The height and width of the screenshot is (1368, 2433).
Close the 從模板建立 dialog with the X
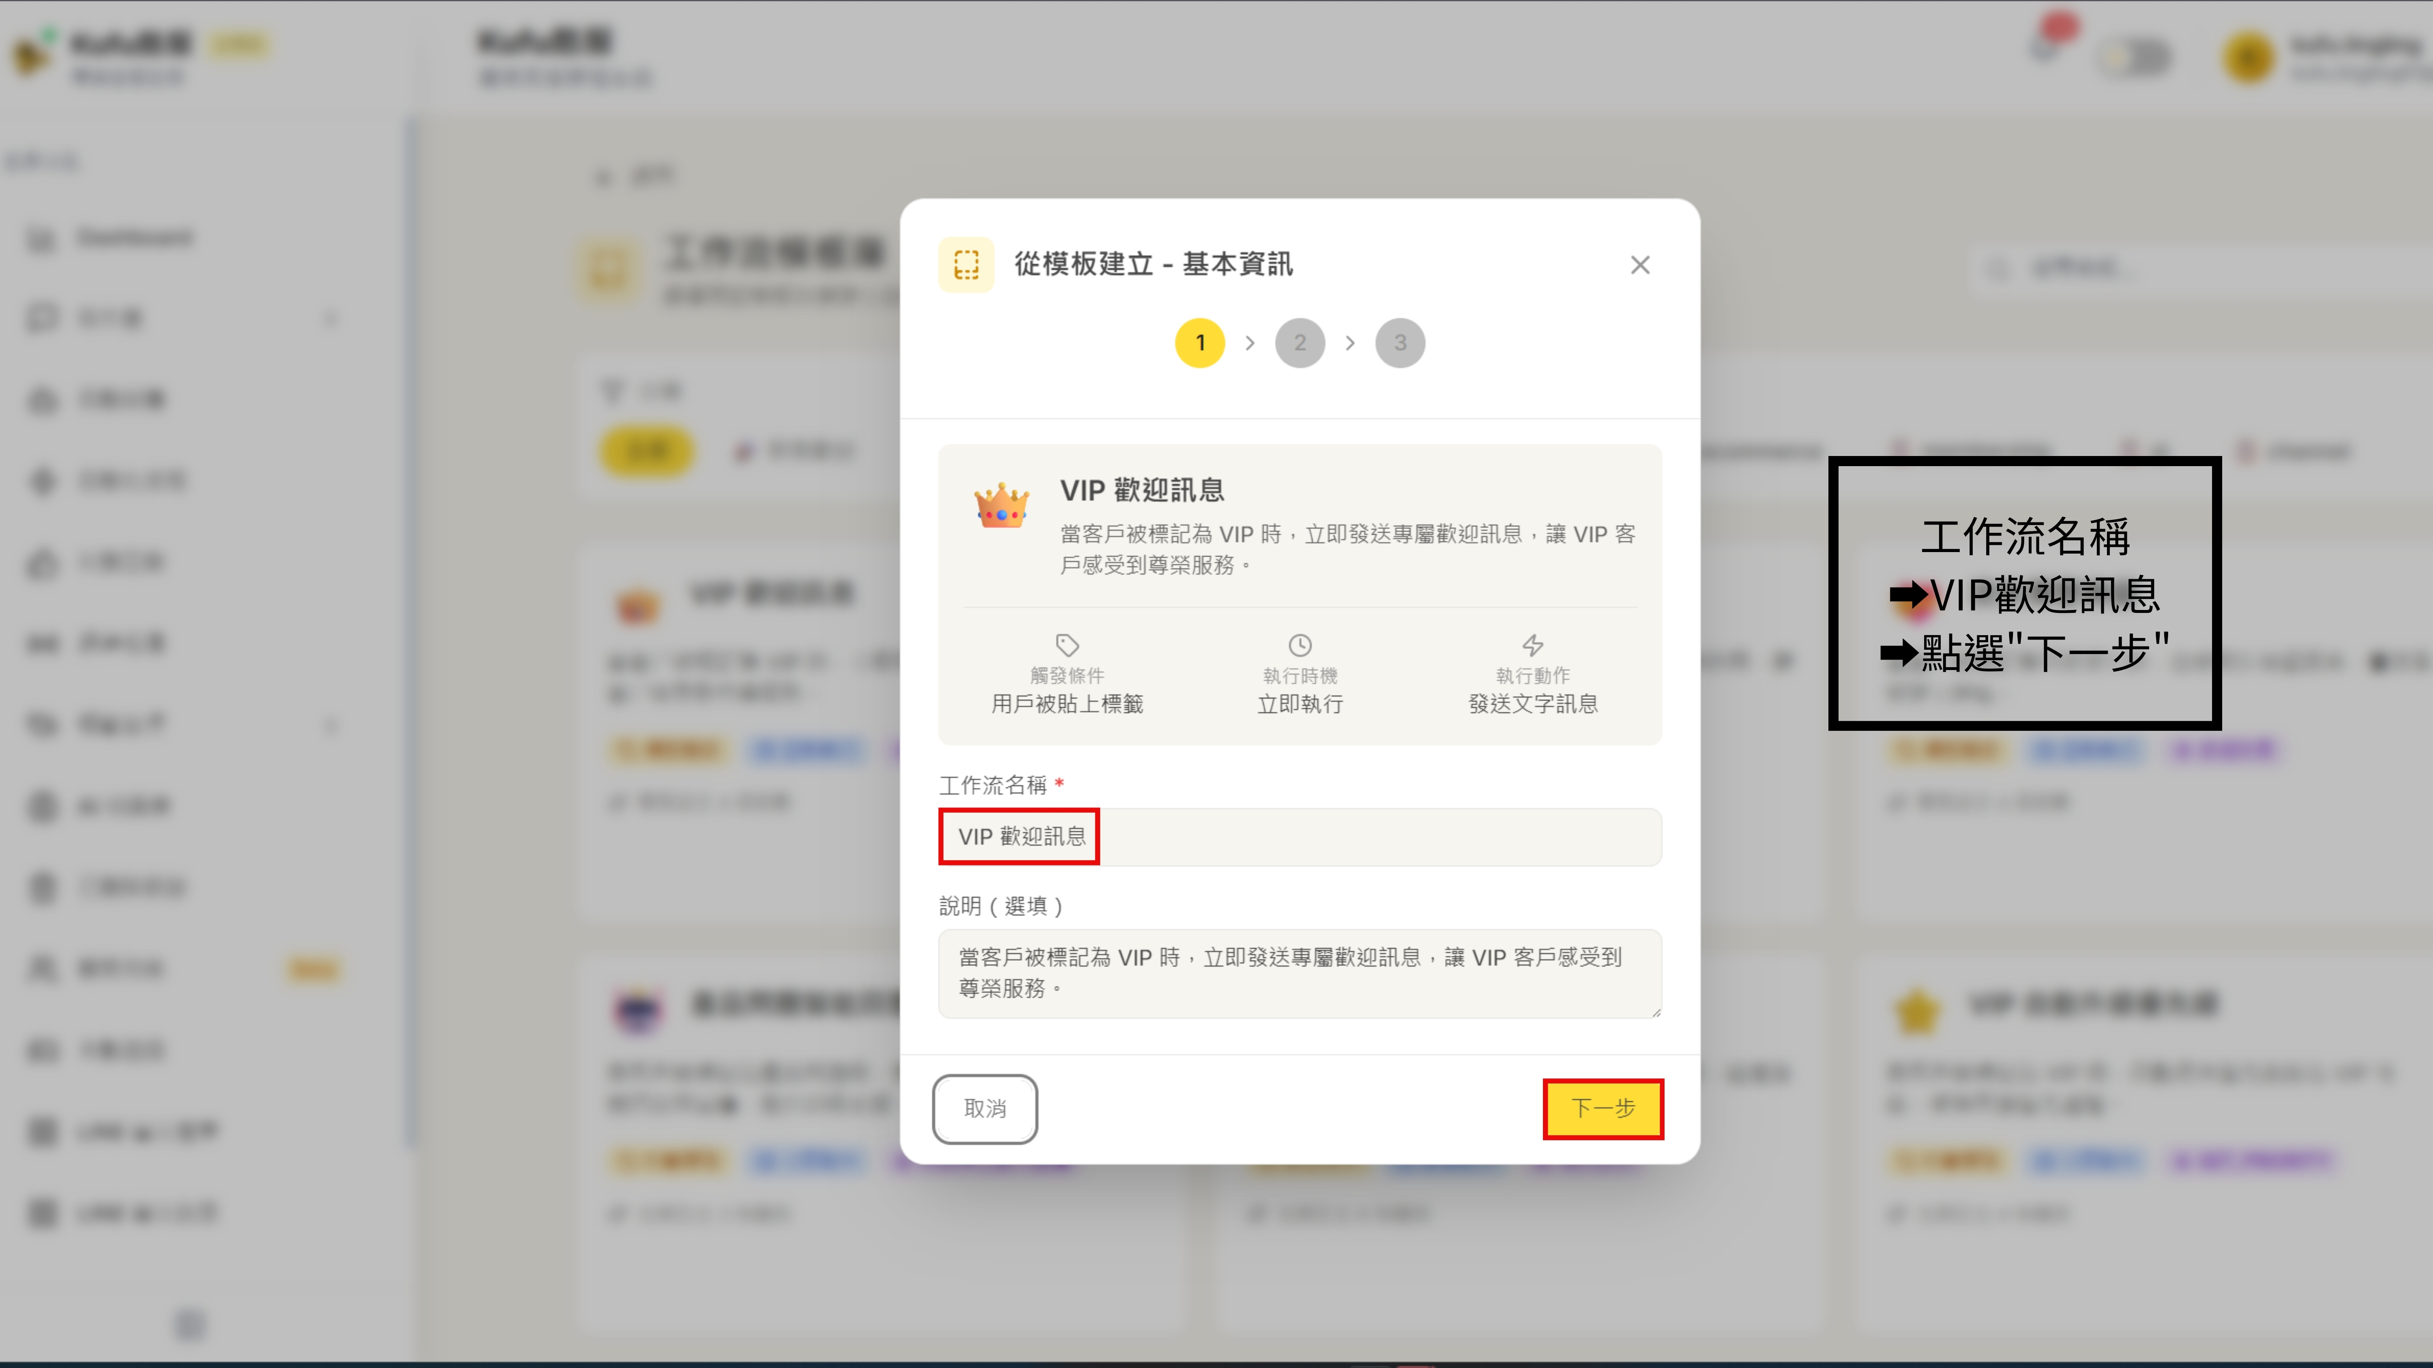[x=1641, y=265]
